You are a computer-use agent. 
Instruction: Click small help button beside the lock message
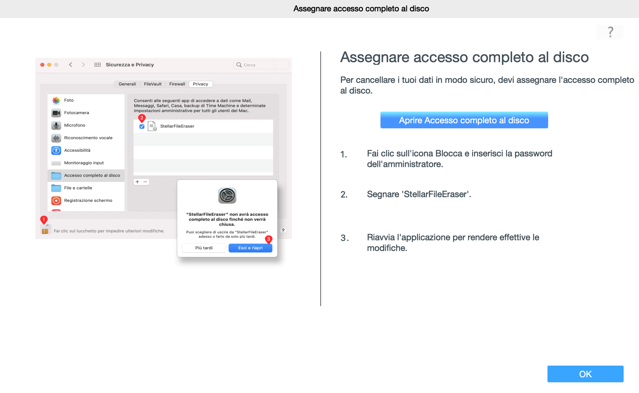click(283, 231)
